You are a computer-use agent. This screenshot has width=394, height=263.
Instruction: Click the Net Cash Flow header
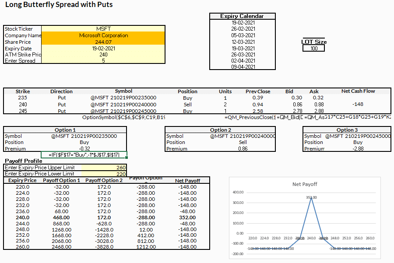358,91
